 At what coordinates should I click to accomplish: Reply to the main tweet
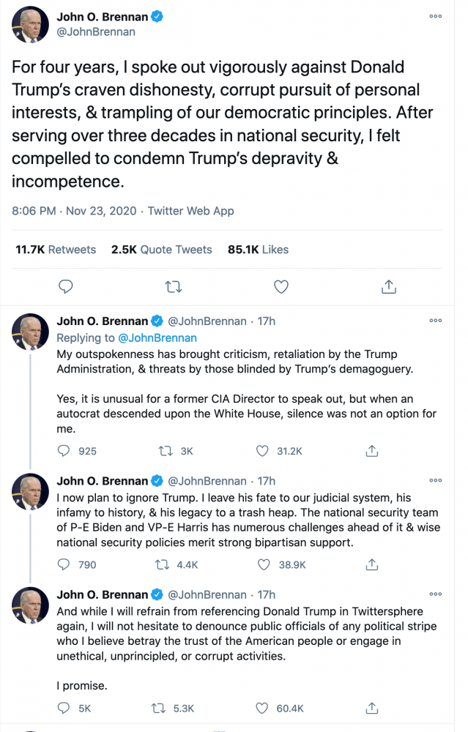tap(65, 286)
